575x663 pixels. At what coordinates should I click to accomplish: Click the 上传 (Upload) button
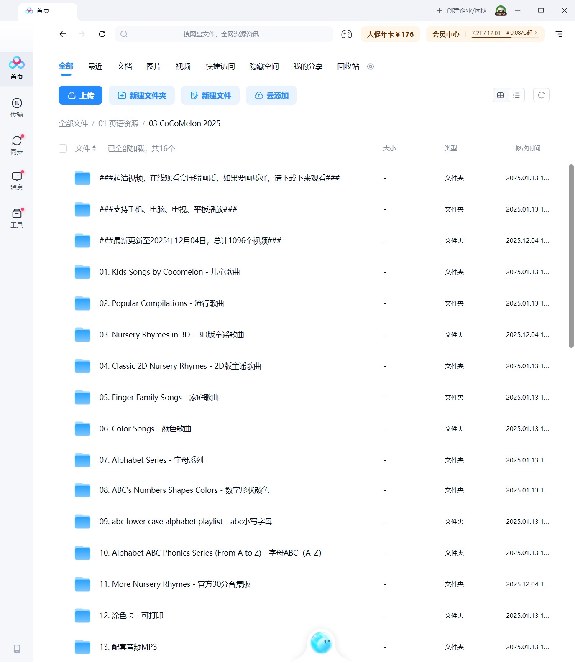(80, 95)
